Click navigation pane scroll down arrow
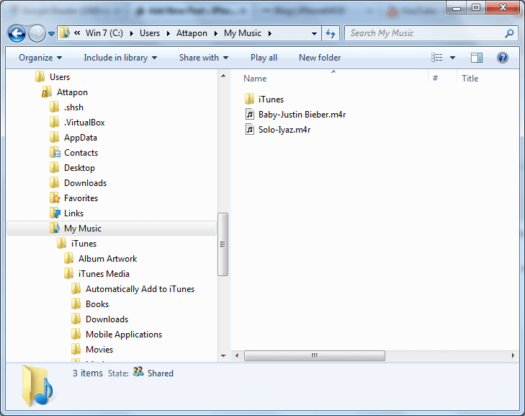This screenshot has width=525, height=416. point(223,355)
